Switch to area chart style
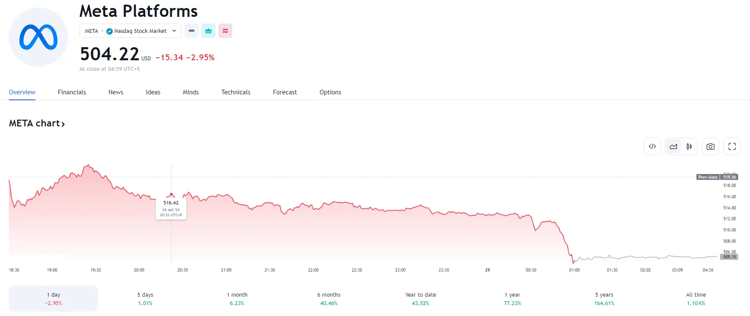Viewport: 750px width, 316px height. [674, 147]
